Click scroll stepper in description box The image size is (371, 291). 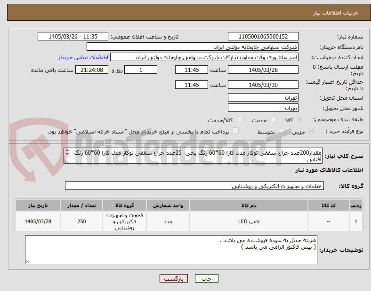click(67, 152)
